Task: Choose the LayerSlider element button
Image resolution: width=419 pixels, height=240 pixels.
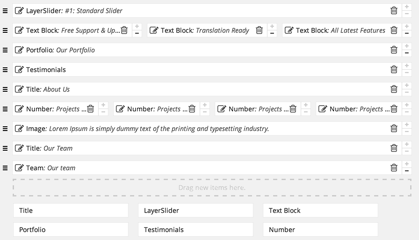Action: click(x=195, y=211)
